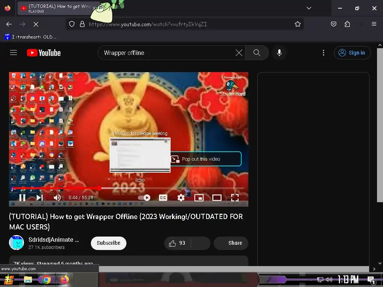Screen dimensions: 383x287
Task: Start voice search with microphone
Action: pos(279,53)
